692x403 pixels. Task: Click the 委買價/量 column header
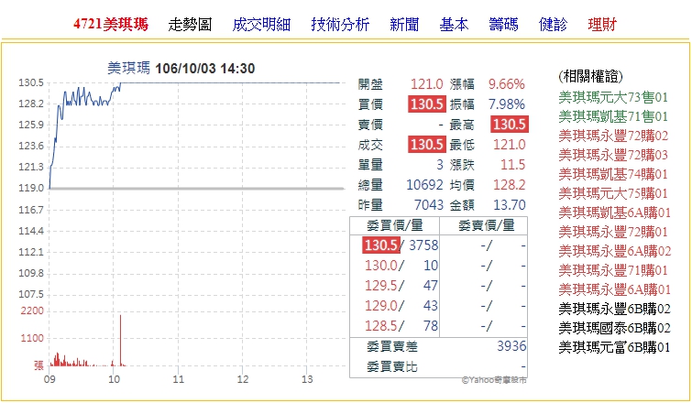[x=394, y=225]
